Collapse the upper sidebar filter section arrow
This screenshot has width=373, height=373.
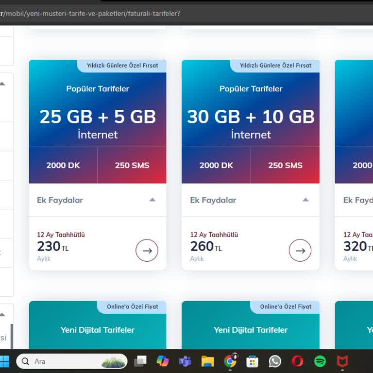(x=2, y=84)
